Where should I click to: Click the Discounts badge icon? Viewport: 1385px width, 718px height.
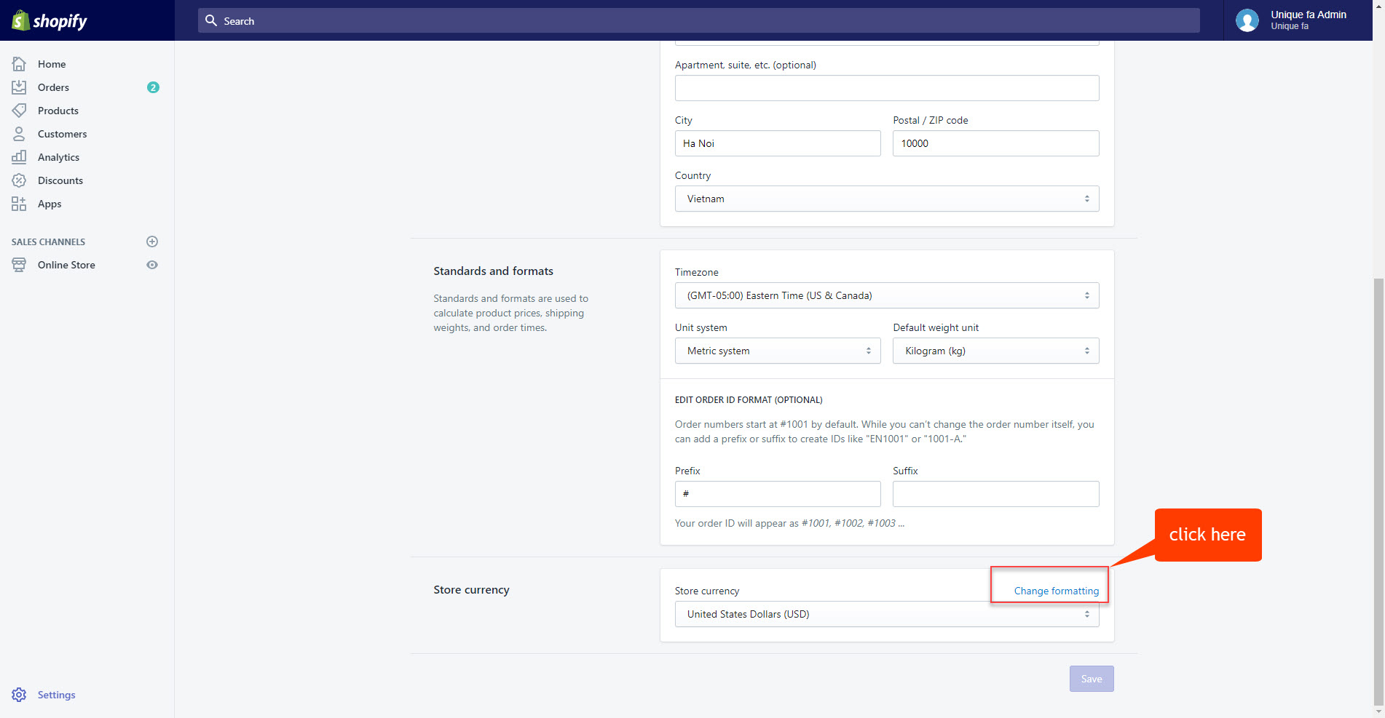(x=19, y=180)
